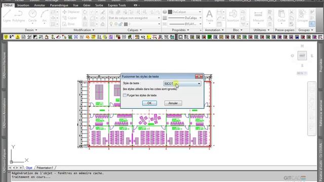Open the Gérer ribbon tab

87,5
